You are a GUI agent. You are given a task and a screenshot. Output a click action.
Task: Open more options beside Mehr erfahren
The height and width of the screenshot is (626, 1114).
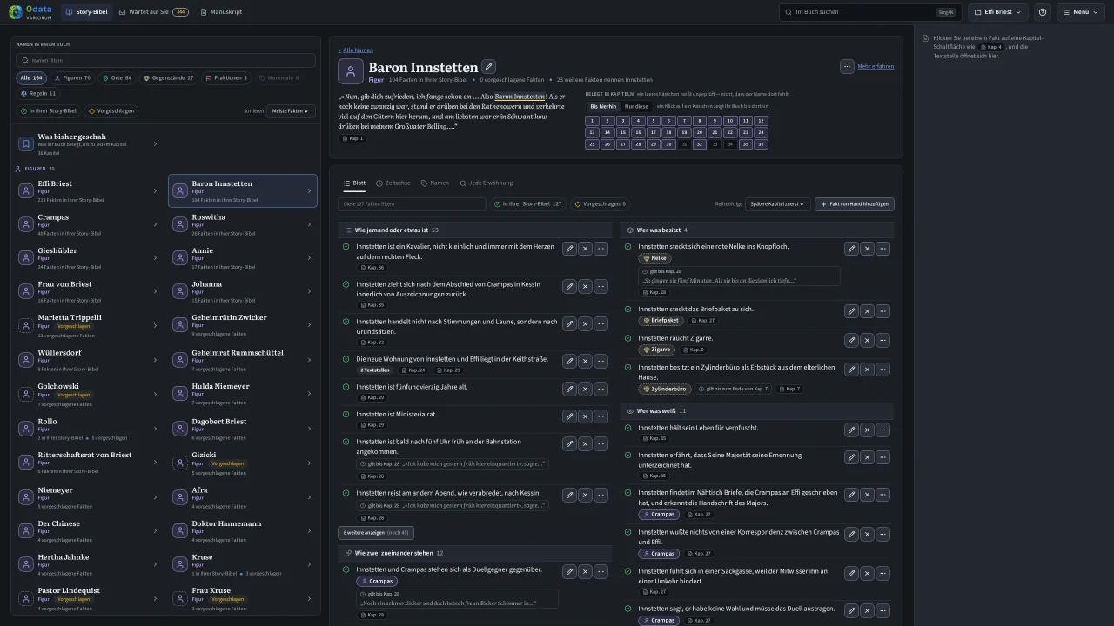pos(847,66)
